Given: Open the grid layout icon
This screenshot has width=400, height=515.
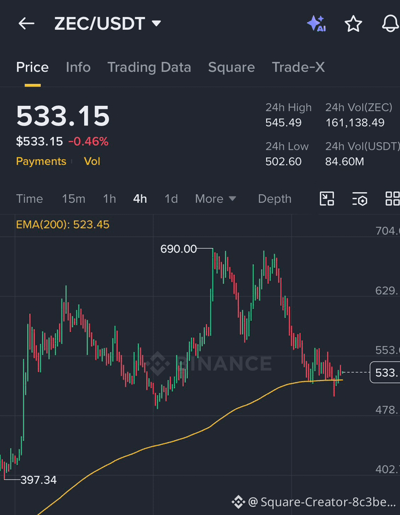Looking at the screenshot, I should (392, 199).
